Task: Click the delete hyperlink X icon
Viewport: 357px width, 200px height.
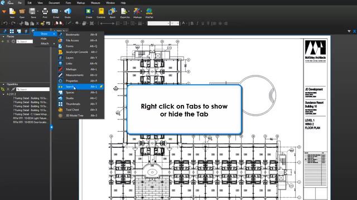Action: tap(8, 89)
